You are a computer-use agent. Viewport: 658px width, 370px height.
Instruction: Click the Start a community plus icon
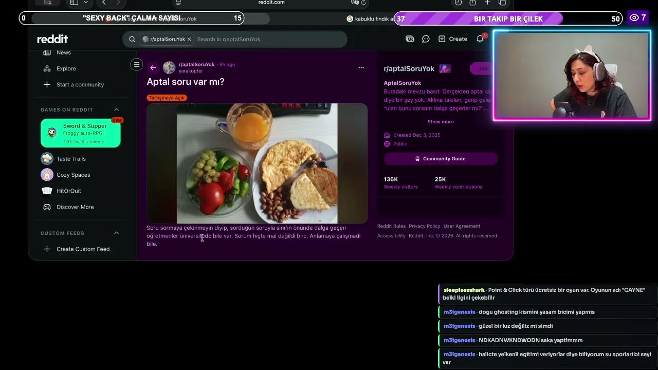tap(47, 84)
